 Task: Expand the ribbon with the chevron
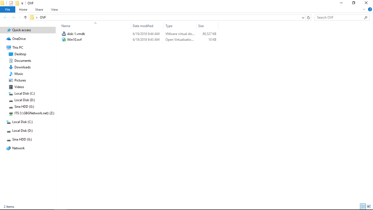pos(364,9)
